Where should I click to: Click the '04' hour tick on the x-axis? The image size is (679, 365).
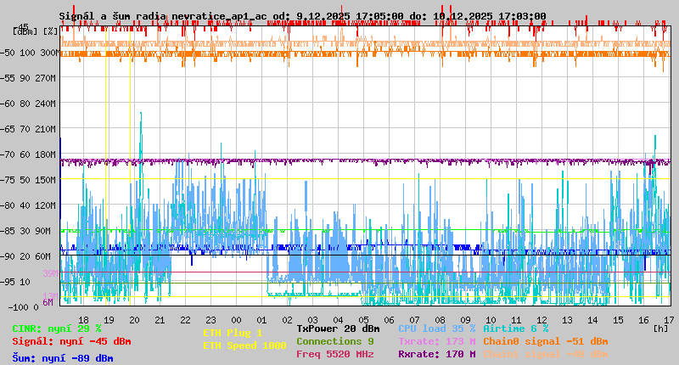338,320
